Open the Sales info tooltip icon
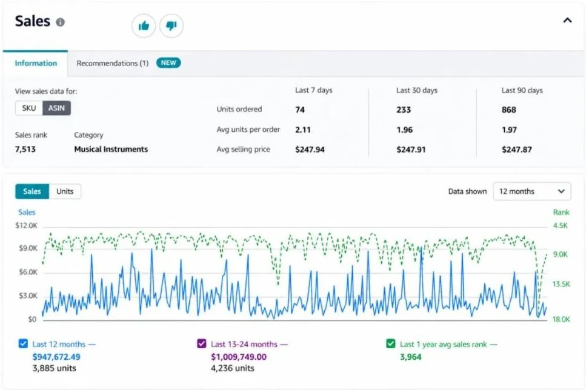Viewport: 586px width, 390px height. tap(60, 22)
